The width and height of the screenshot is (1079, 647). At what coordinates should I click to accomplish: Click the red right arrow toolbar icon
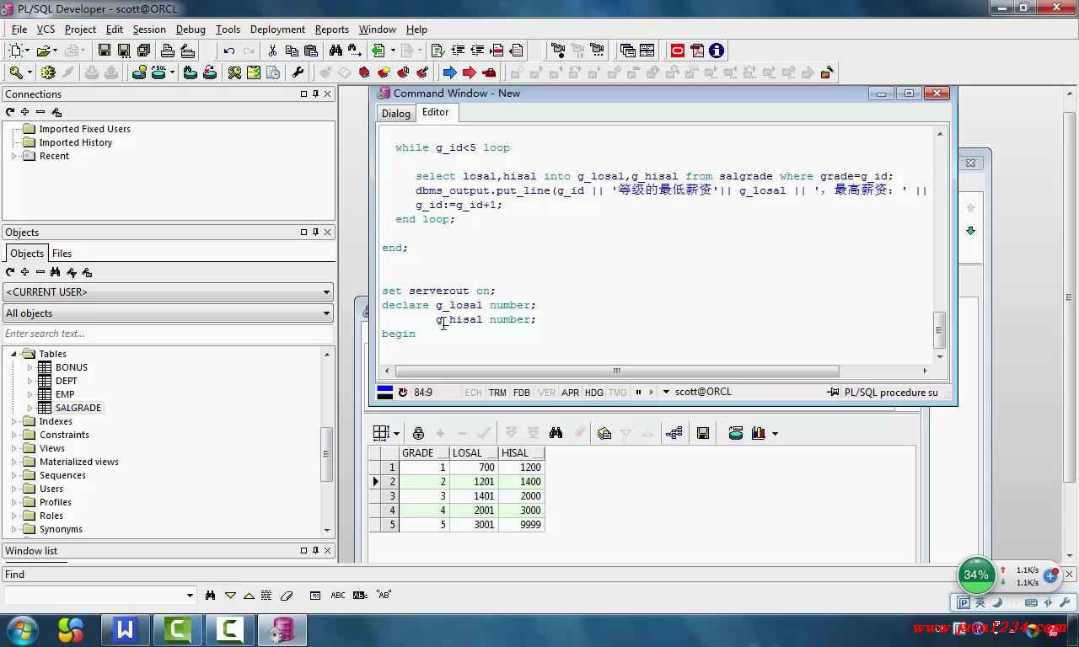469,72
